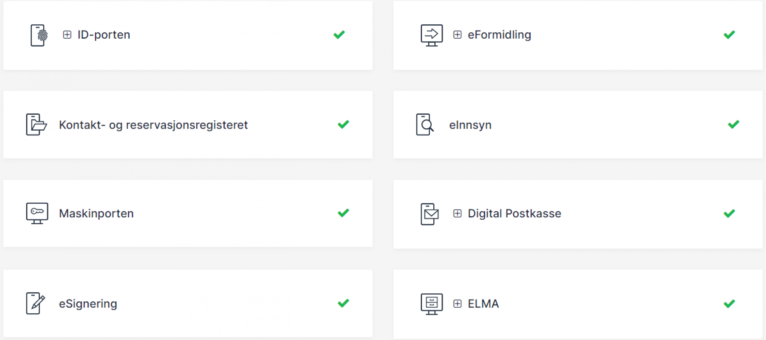Click the Maskinporten key monitor icon
Viewport: 766px width, 340px height.
tap(37, 213)
